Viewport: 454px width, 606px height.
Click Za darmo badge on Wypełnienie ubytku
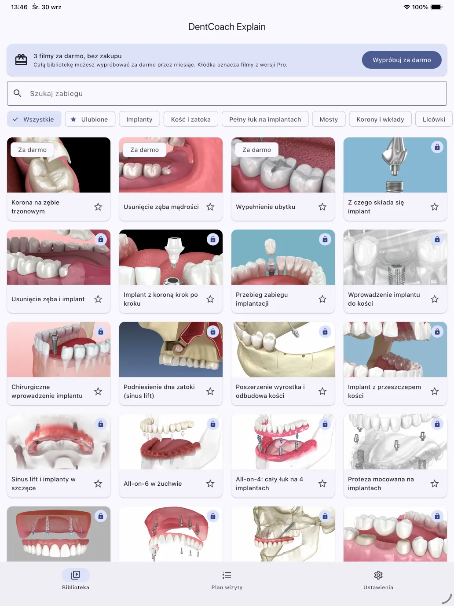click(x=256, y=150)
